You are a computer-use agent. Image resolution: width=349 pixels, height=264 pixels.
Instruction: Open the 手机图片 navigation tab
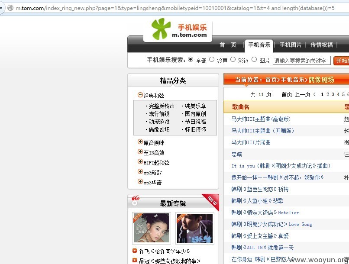click(x=291, y=45)
